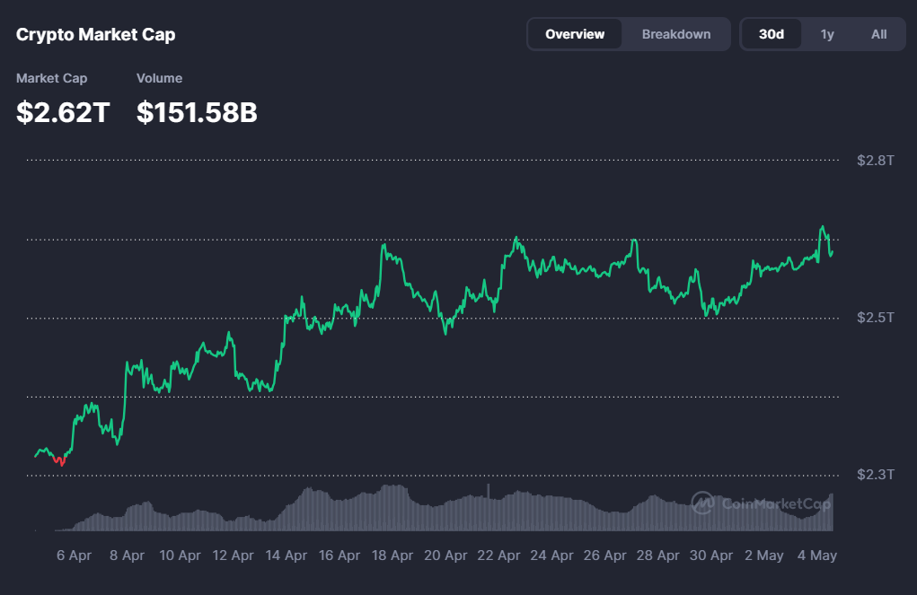Click the 24 Apr date label
Screen dimensions: 917x595
(551, 556)
